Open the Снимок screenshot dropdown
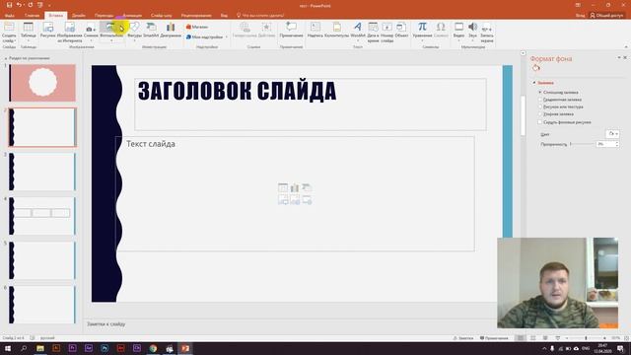631x355 pixels. coord(91,32)
